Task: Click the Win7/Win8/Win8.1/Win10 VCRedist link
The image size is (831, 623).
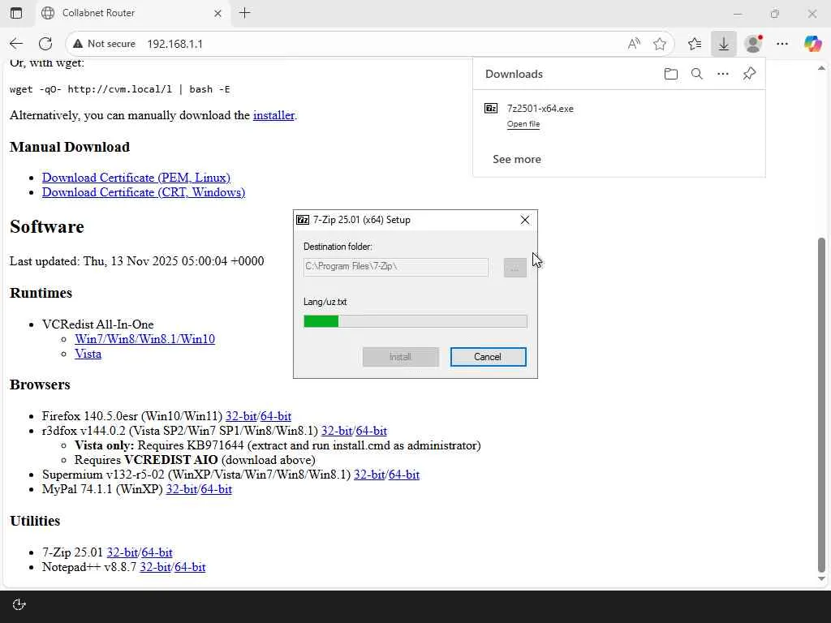Action: pos(144,339)
